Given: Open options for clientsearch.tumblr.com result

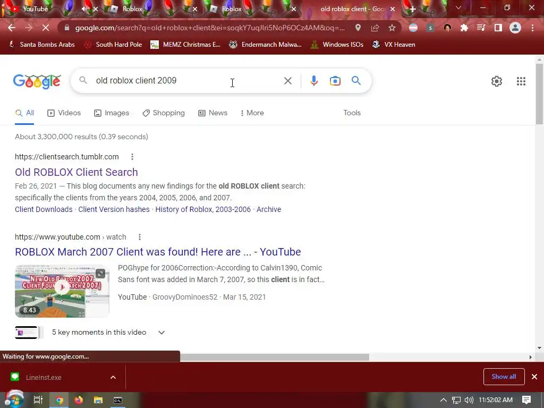Looking at the screenshot, I should point(132,157).
